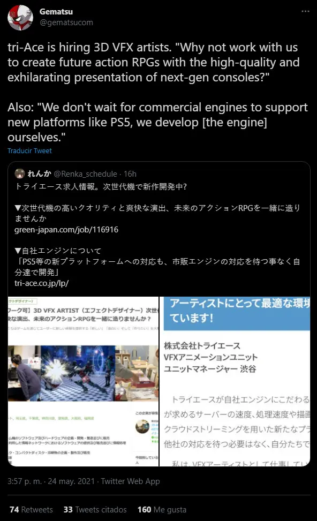Image resolution: width=317 pixels, height=521 pixels.
Task: Click the quoted tweet's small Renka avatar
Action: (x=20, y=173)
